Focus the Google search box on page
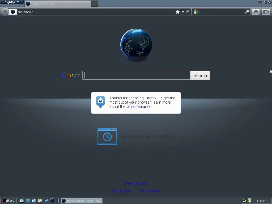This screenshot has height=204, width=272. [136, 75]
